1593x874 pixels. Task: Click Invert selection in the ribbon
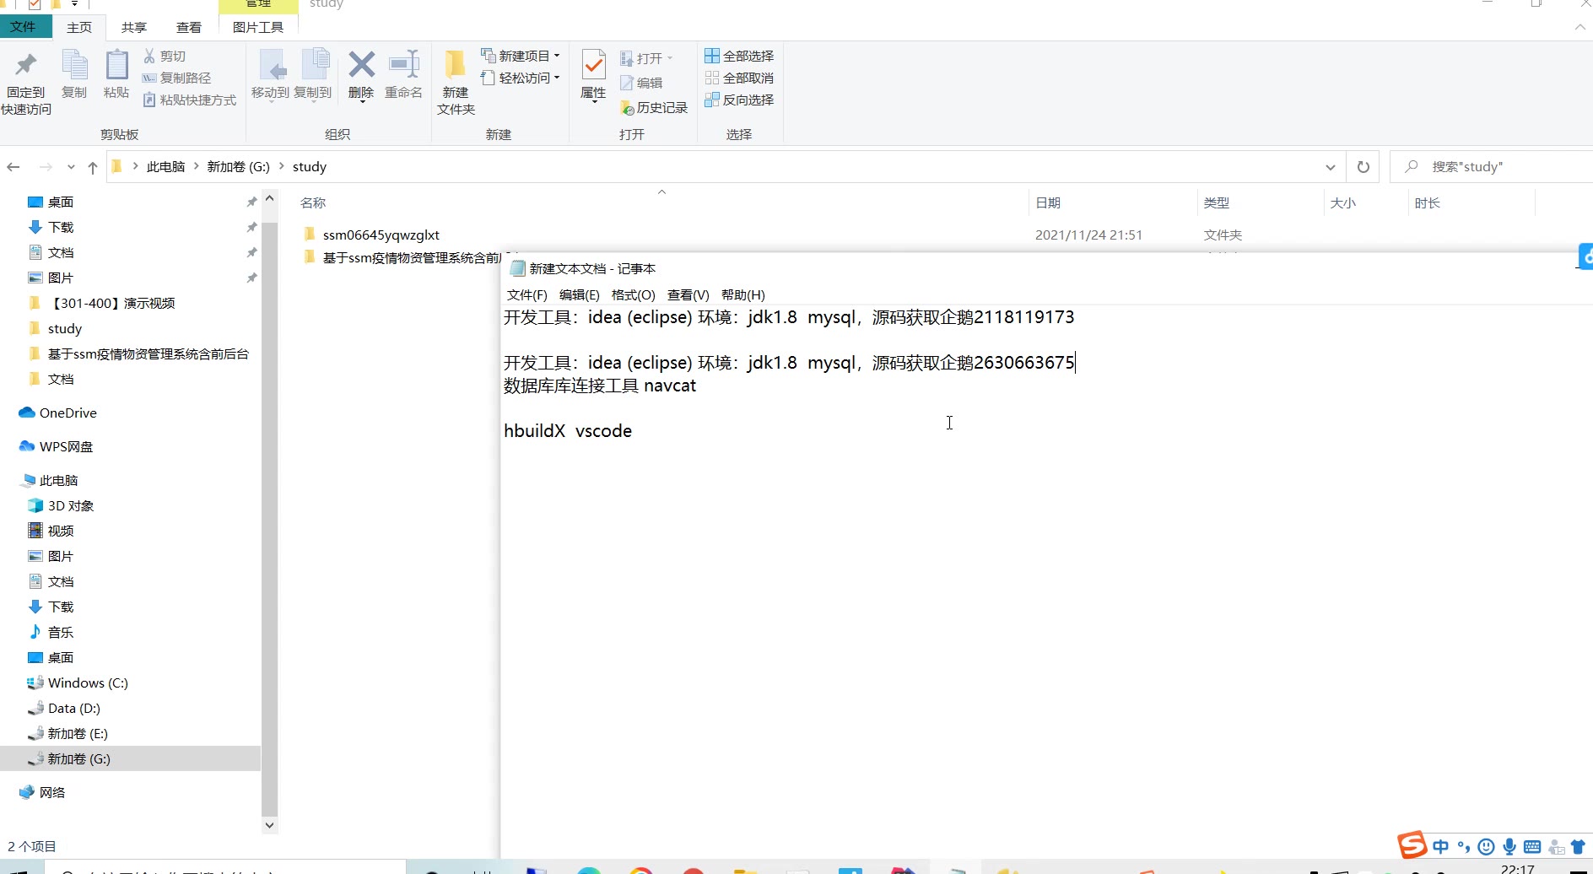[x=739, y=100]
